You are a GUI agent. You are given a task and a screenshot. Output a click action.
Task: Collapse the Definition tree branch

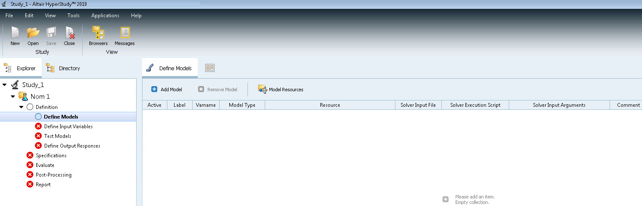pyautogui.click(x=21, y=107)
